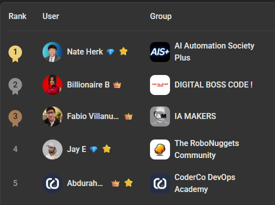
Task: Visit the IA MAKERS group link
Action: point(195,116)
